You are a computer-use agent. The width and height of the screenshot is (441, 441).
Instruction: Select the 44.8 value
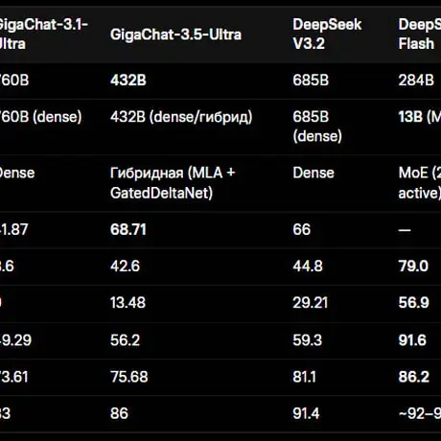pos(308,267)
